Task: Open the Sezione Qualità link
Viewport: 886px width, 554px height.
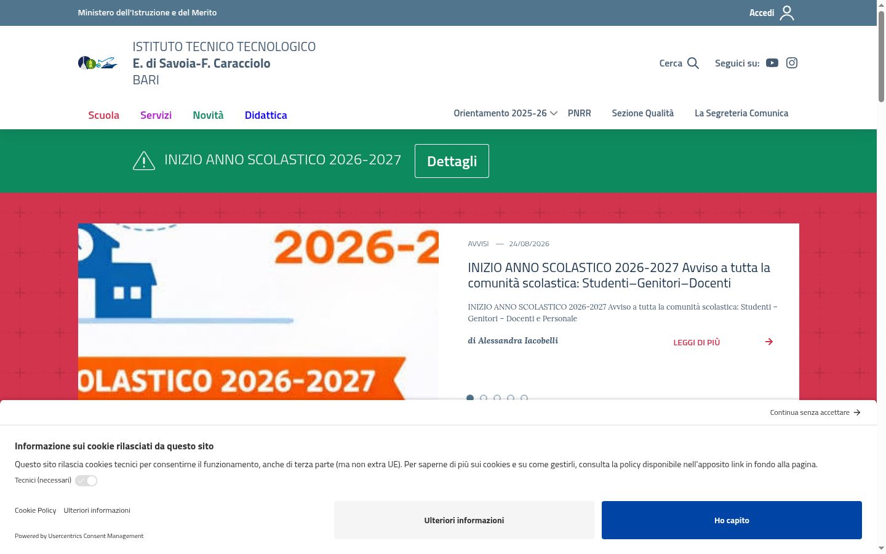Action: click(642, 113)
